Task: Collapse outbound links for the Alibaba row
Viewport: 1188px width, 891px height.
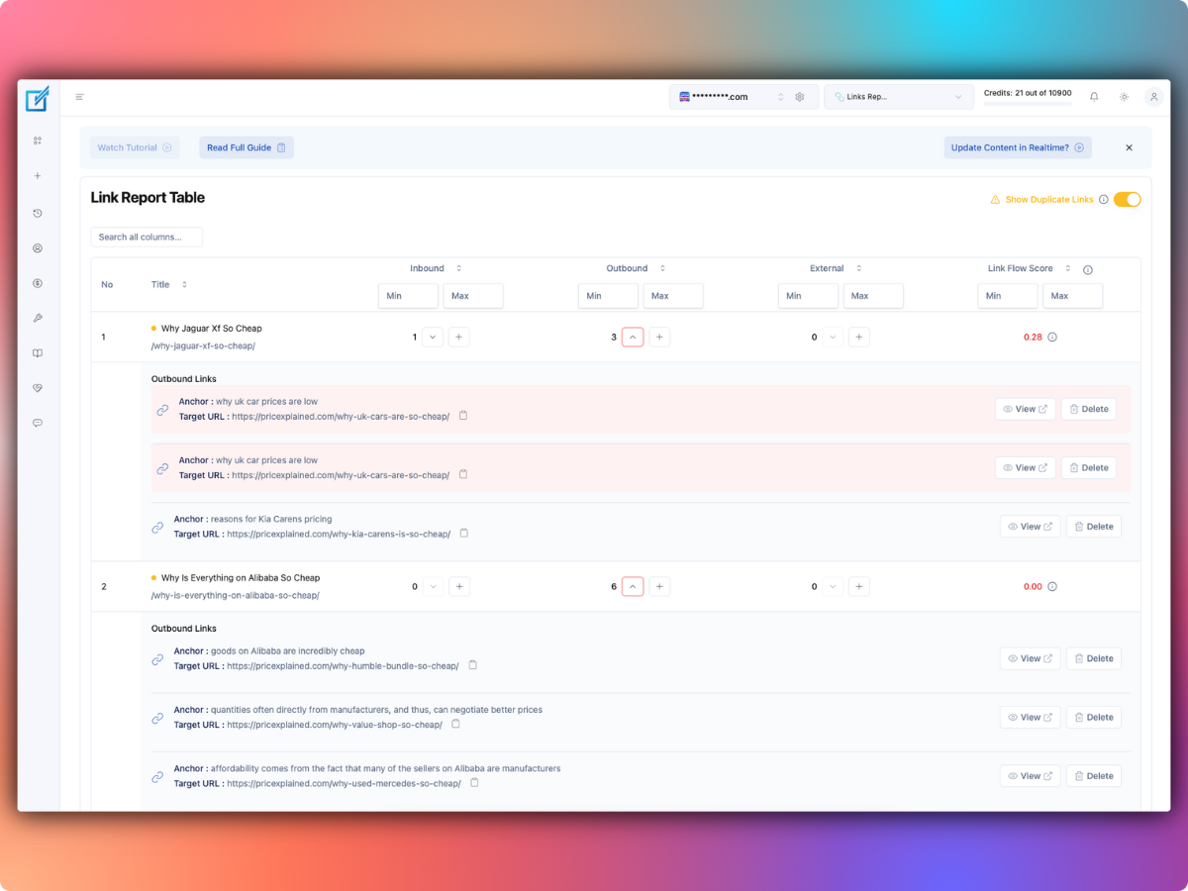Action: tap(633, 586)
